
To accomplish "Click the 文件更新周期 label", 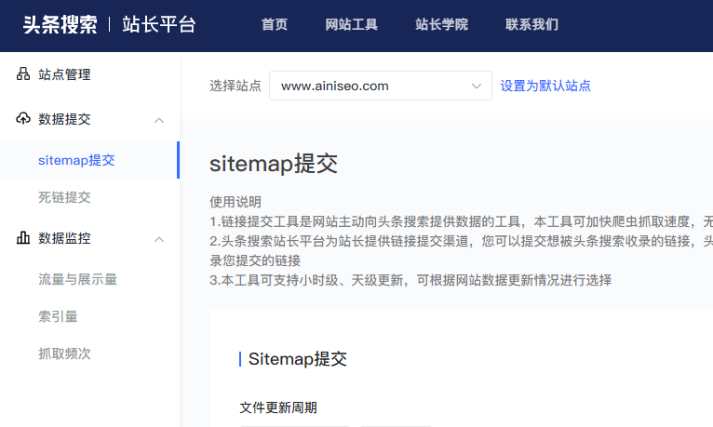I will pos(277,407).
